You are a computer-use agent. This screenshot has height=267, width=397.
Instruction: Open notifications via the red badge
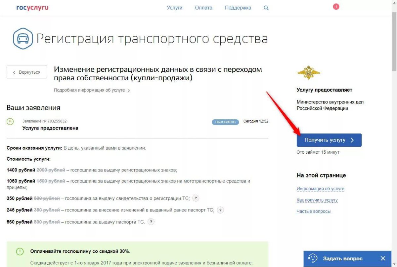tap(336, 6)
